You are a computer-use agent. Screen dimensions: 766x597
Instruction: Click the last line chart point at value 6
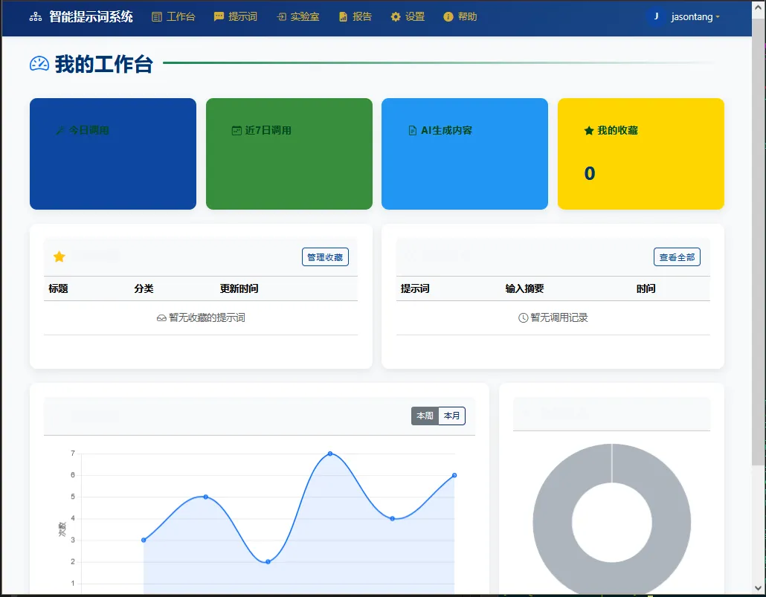pos(454,475)
